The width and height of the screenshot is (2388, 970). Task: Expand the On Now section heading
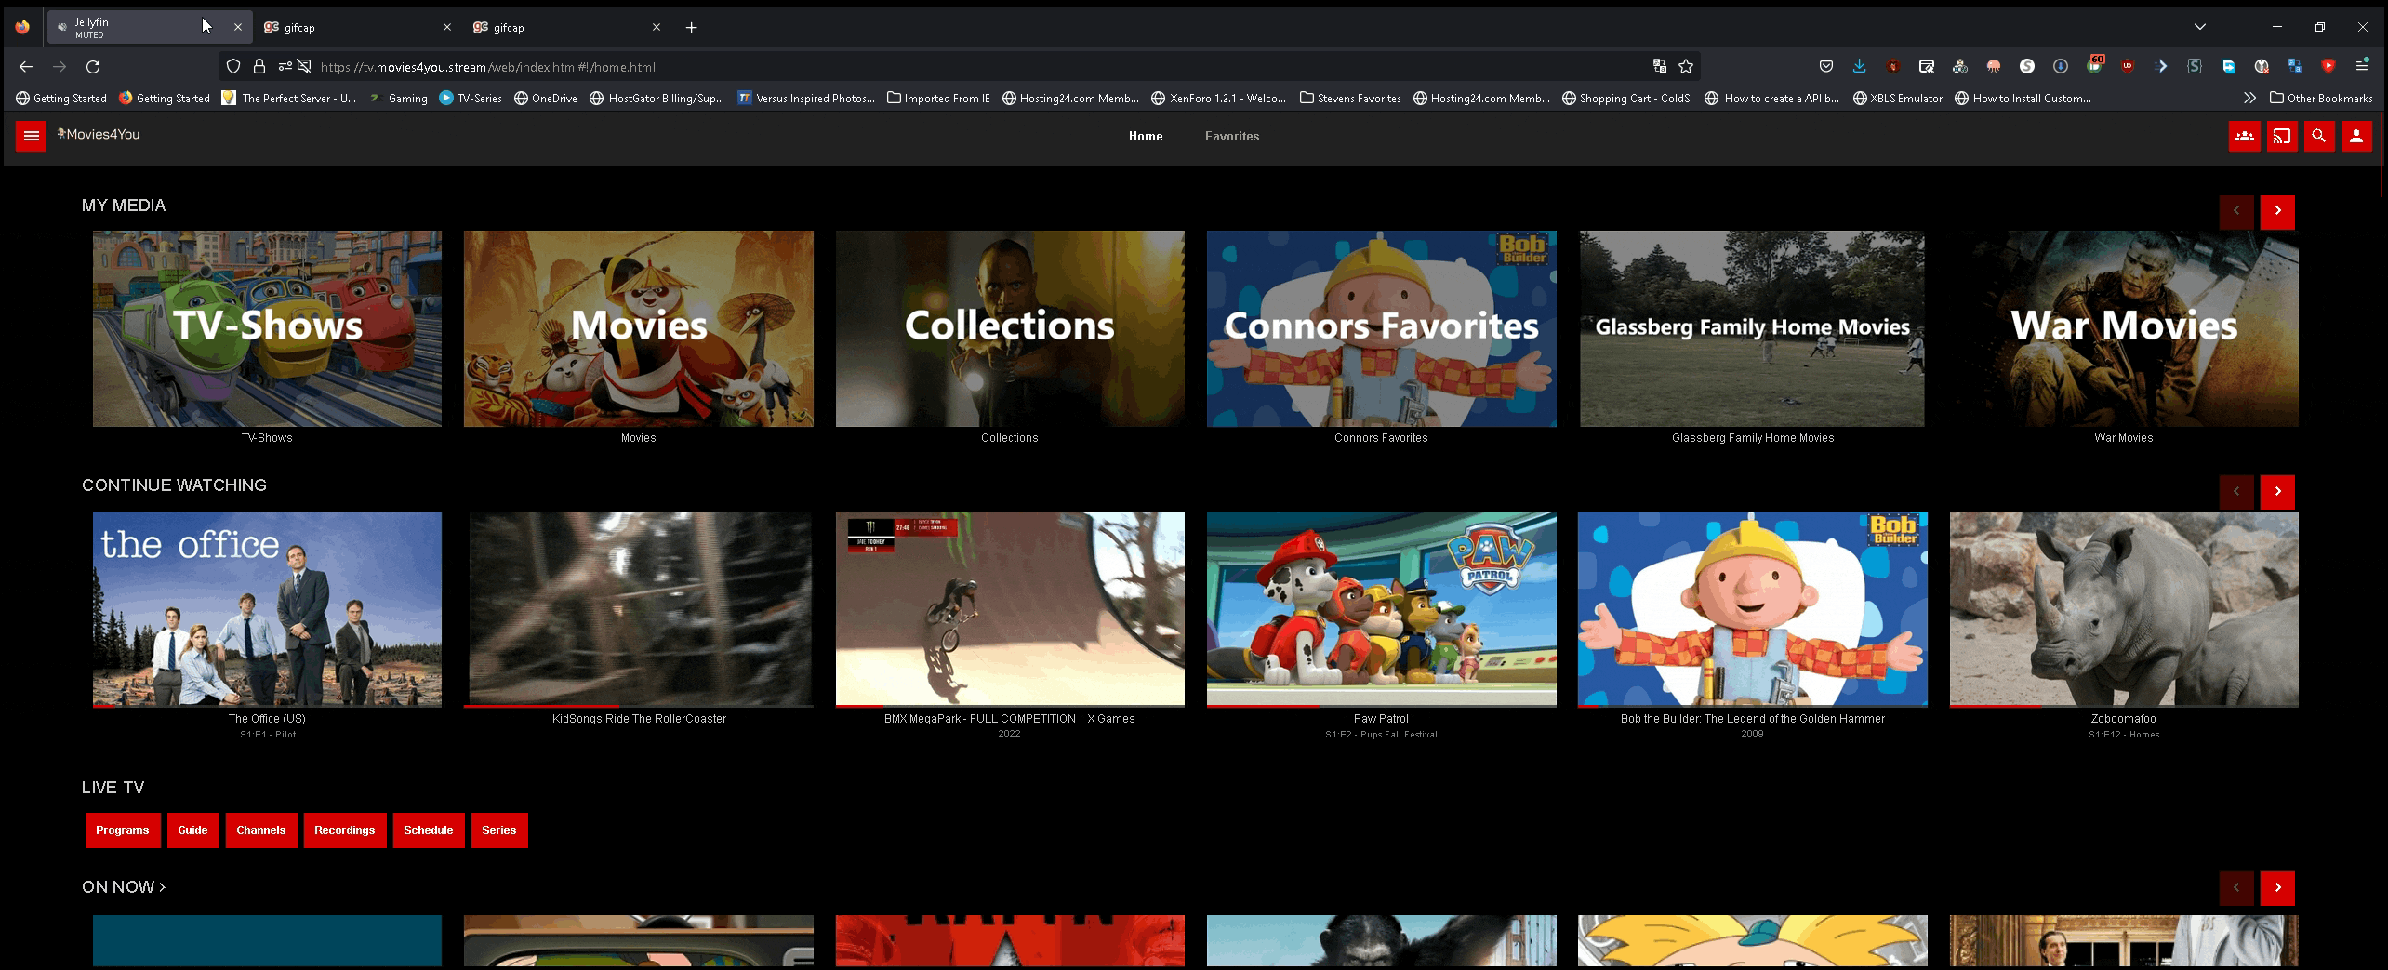[x=124, y=887]
